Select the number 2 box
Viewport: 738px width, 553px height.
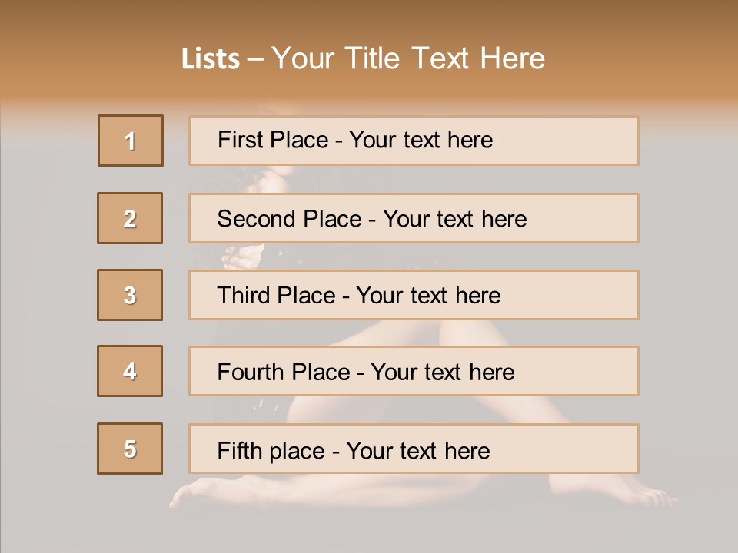click(130, 218)
